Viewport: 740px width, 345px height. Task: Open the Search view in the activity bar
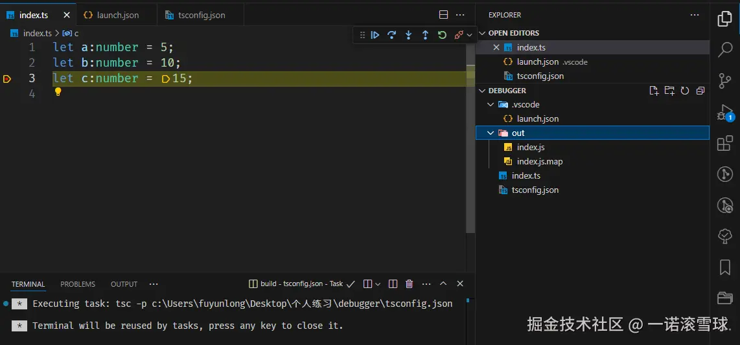(725, 49)
